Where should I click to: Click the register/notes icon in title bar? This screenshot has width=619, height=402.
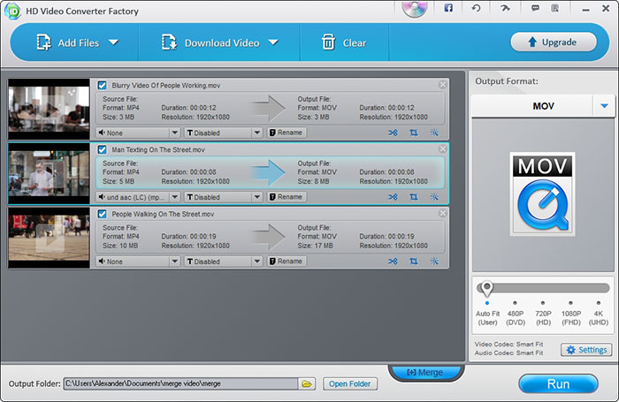click(x=554, y=8)
